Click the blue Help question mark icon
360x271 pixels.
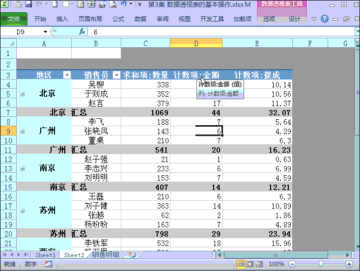pyautogui.click(x=325, y=19)
